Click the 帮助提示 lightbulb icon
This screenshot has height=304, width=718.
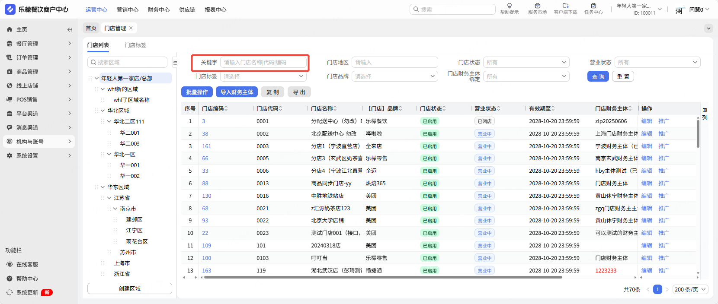click(509, 6)
